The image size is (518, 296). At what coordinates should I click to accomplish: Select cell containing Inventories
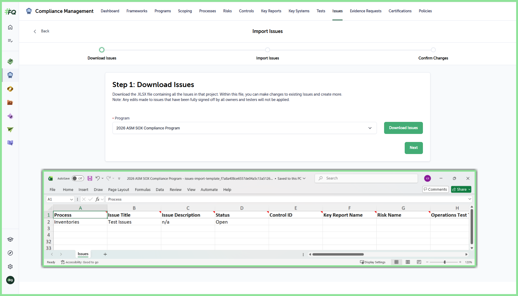point(80,222)
